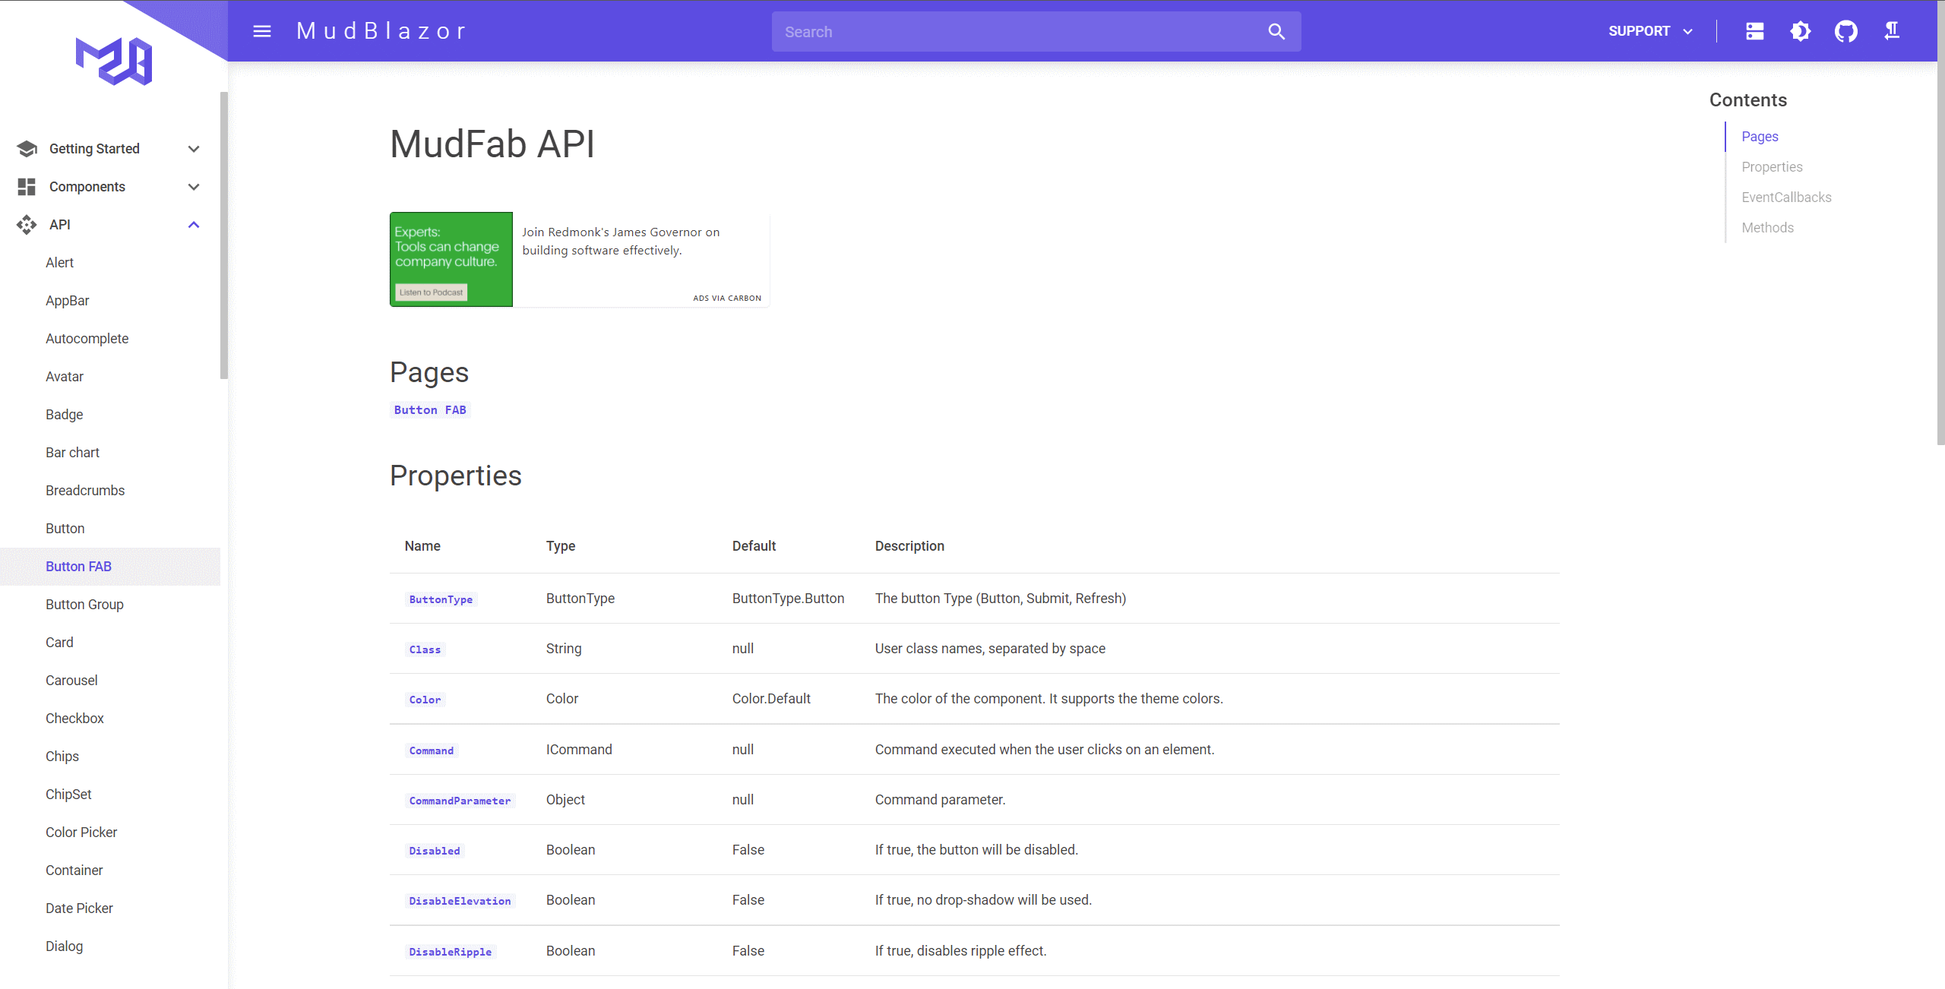Select Color Picker in the sidebar
Viewport: 1945px width, 989px height.
pos(81,832)
